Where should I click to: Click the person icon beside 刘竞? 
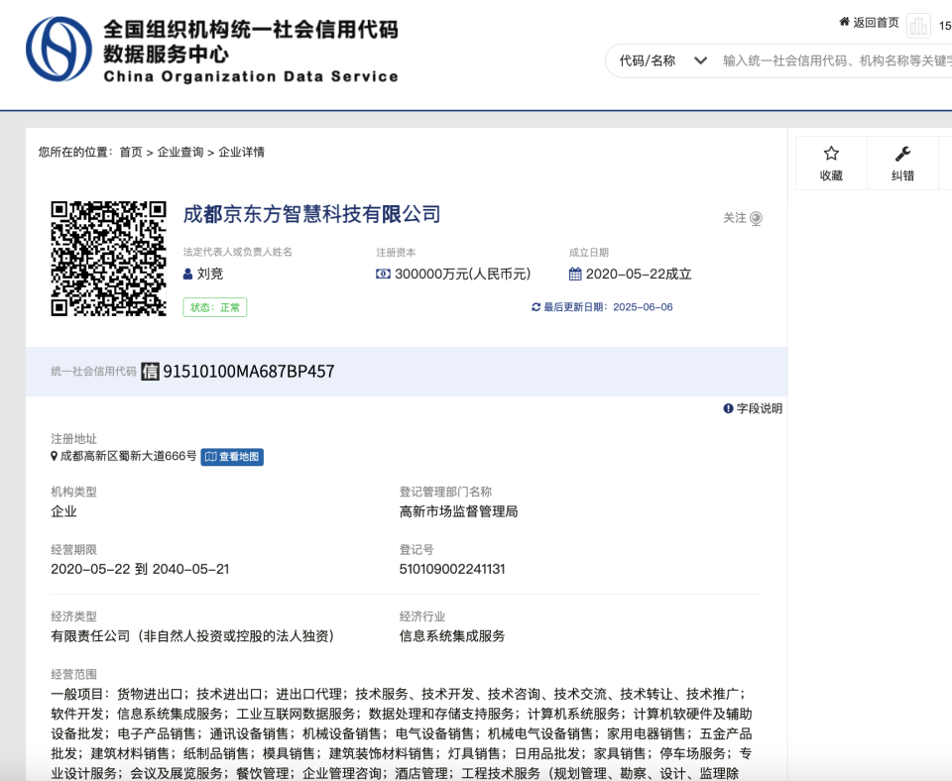coord(187,274)
